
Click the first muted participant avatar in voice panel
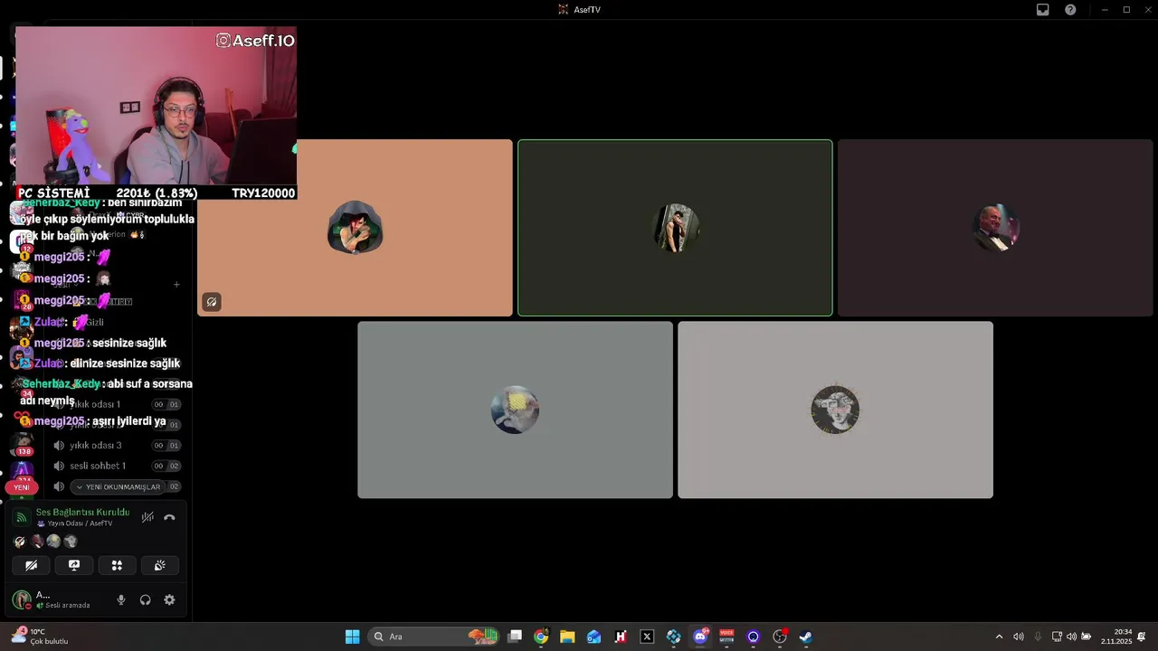tap(20, 542)
